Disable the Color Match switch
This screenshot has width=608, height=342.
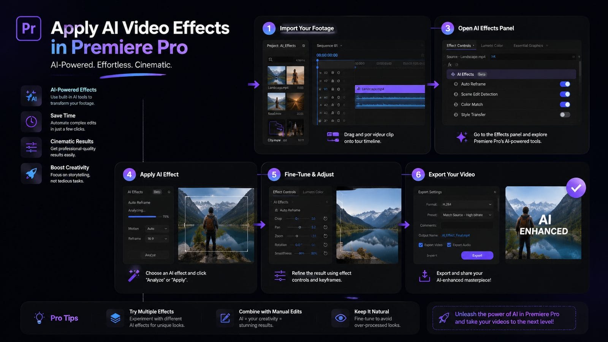point(565,104)
